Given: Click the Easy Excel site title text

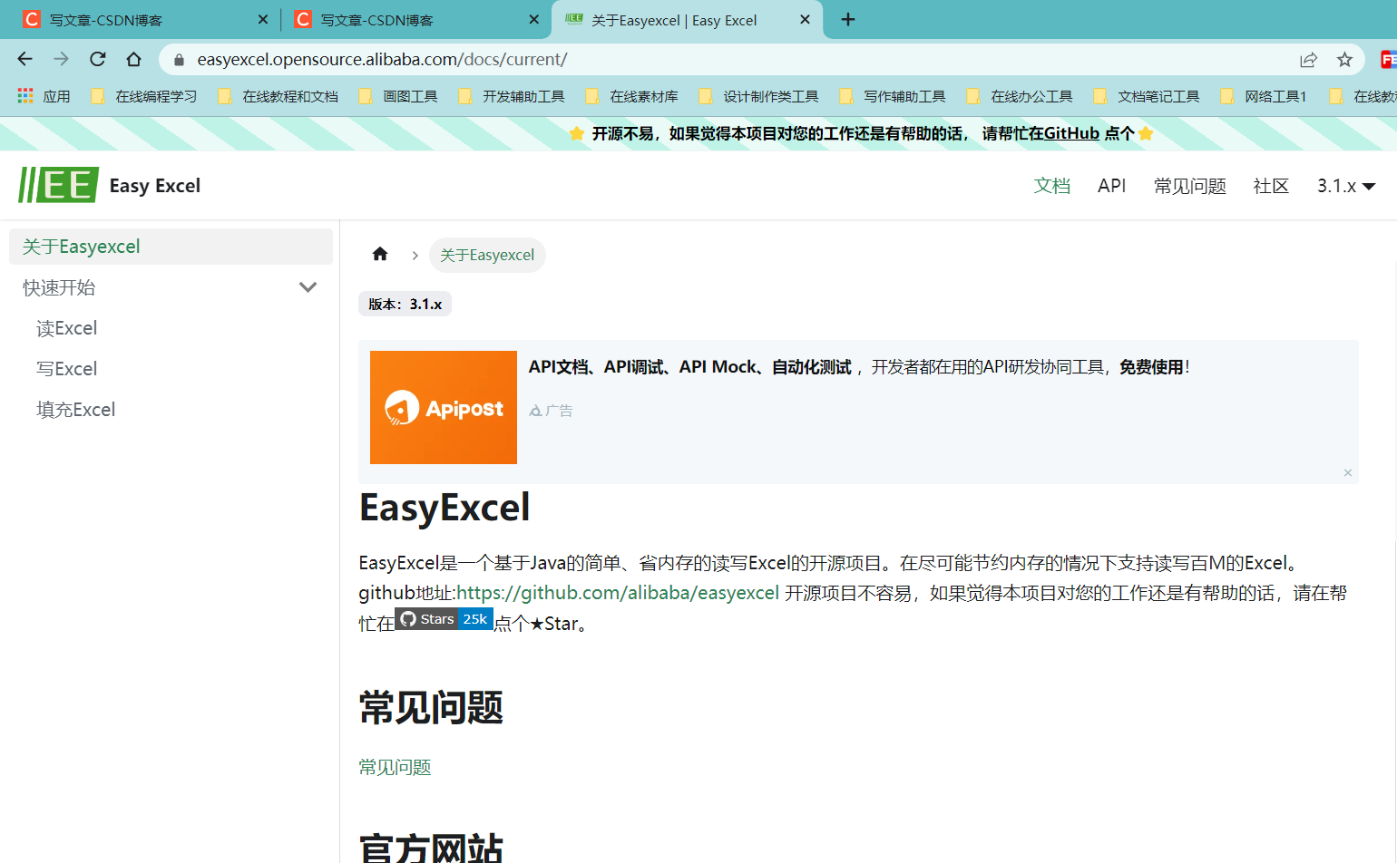Looking at the screenshot, I should pos(155,186).
